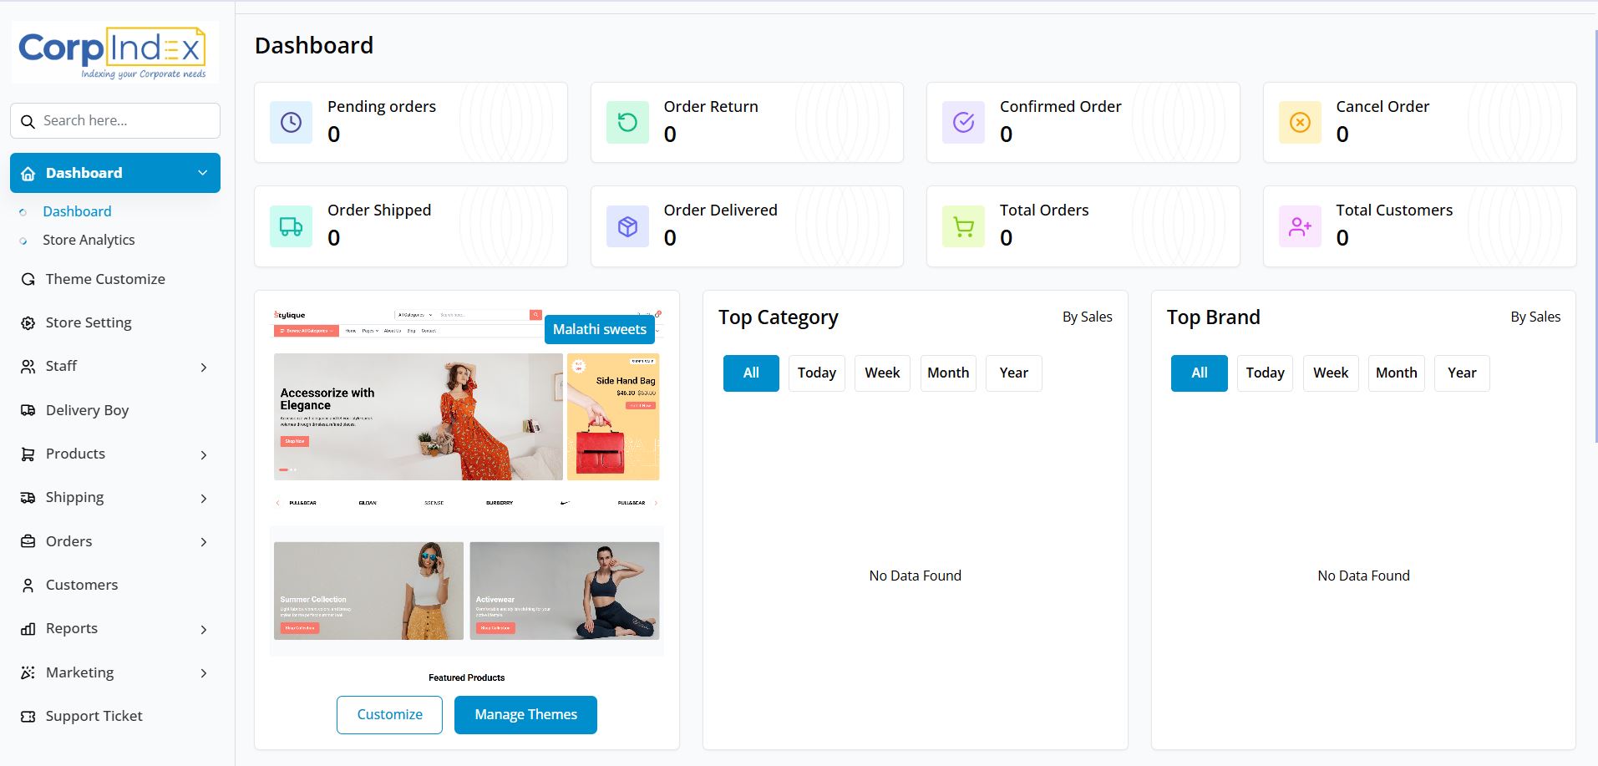Click the Order Shipped truck icon
This screenshot has width=1598, height=766.
click(291, 226)
